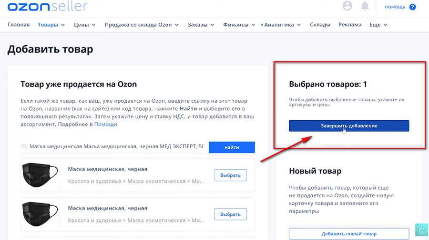Image resolution: width=429 pixels, height=240 pixels.
Task: Click the help question mark icon
Action: (413, 7)
